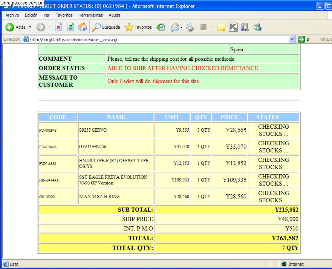The image size is (332, 269).
Task: Open the History clock icon
Action: pyautogui.click(x=161, y=27)
